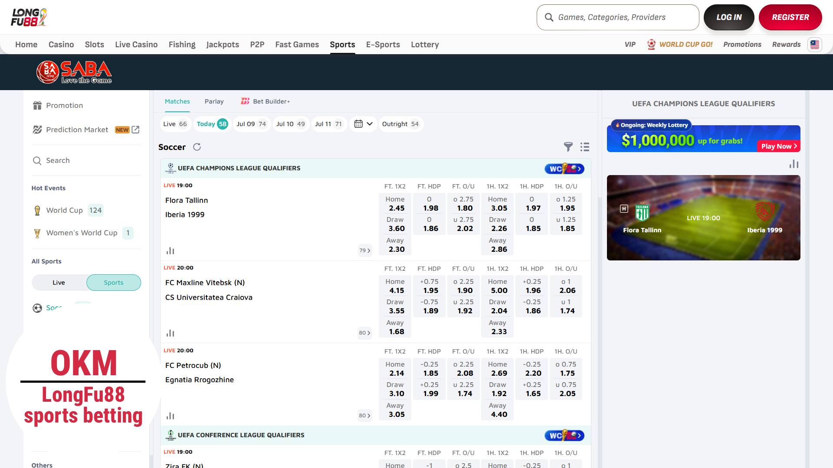833x468 pixels.
Task: Click the Prediction Market chart icon
Action: click(x=37, y=130)
